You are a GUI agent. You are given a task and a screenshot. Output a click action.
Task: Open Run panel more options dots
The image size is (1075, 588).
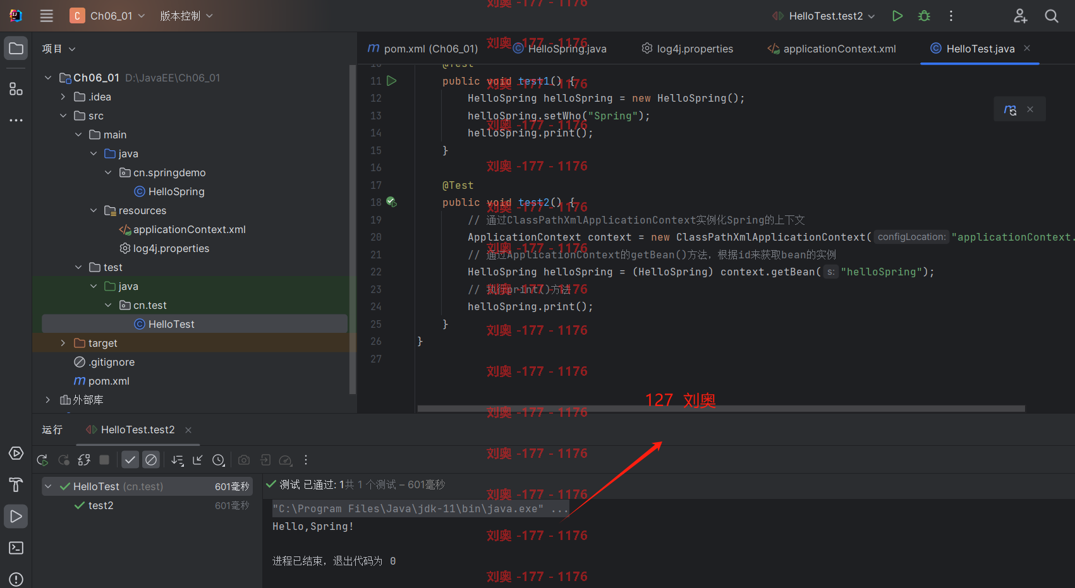point(306,460)
